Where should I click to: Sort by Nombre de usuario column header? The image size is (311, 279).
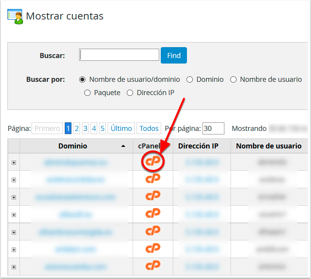269,146
